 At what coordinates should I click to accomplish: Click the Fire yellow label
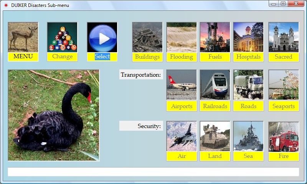[x=284, y=156]
